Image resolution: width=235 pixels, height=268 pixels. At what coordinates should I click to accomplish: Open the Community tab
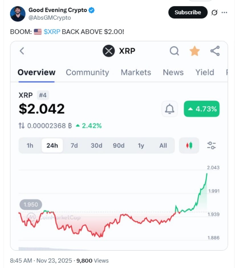point(87,72)
